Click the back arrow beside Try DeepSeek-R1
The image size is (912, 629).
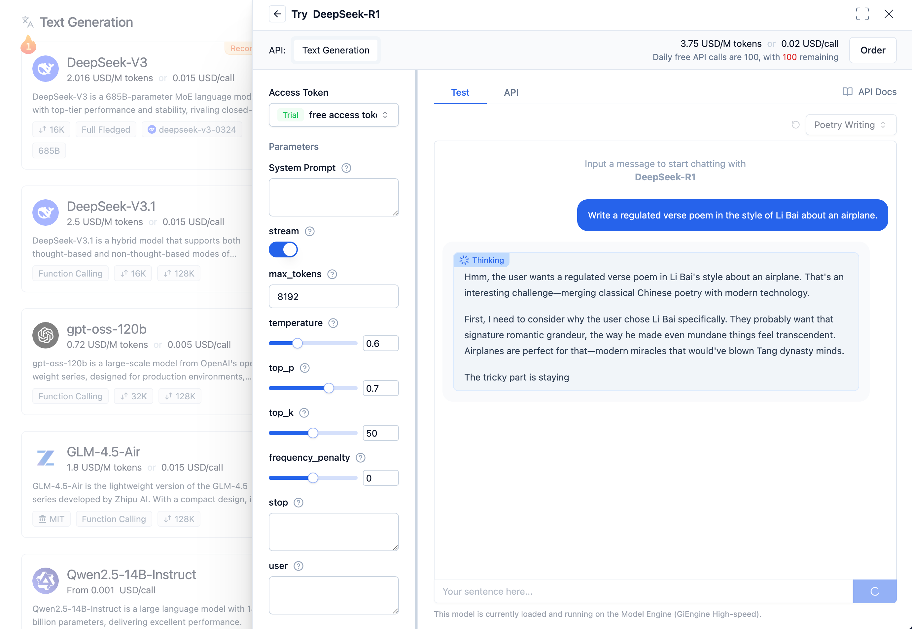coord(278,14)
